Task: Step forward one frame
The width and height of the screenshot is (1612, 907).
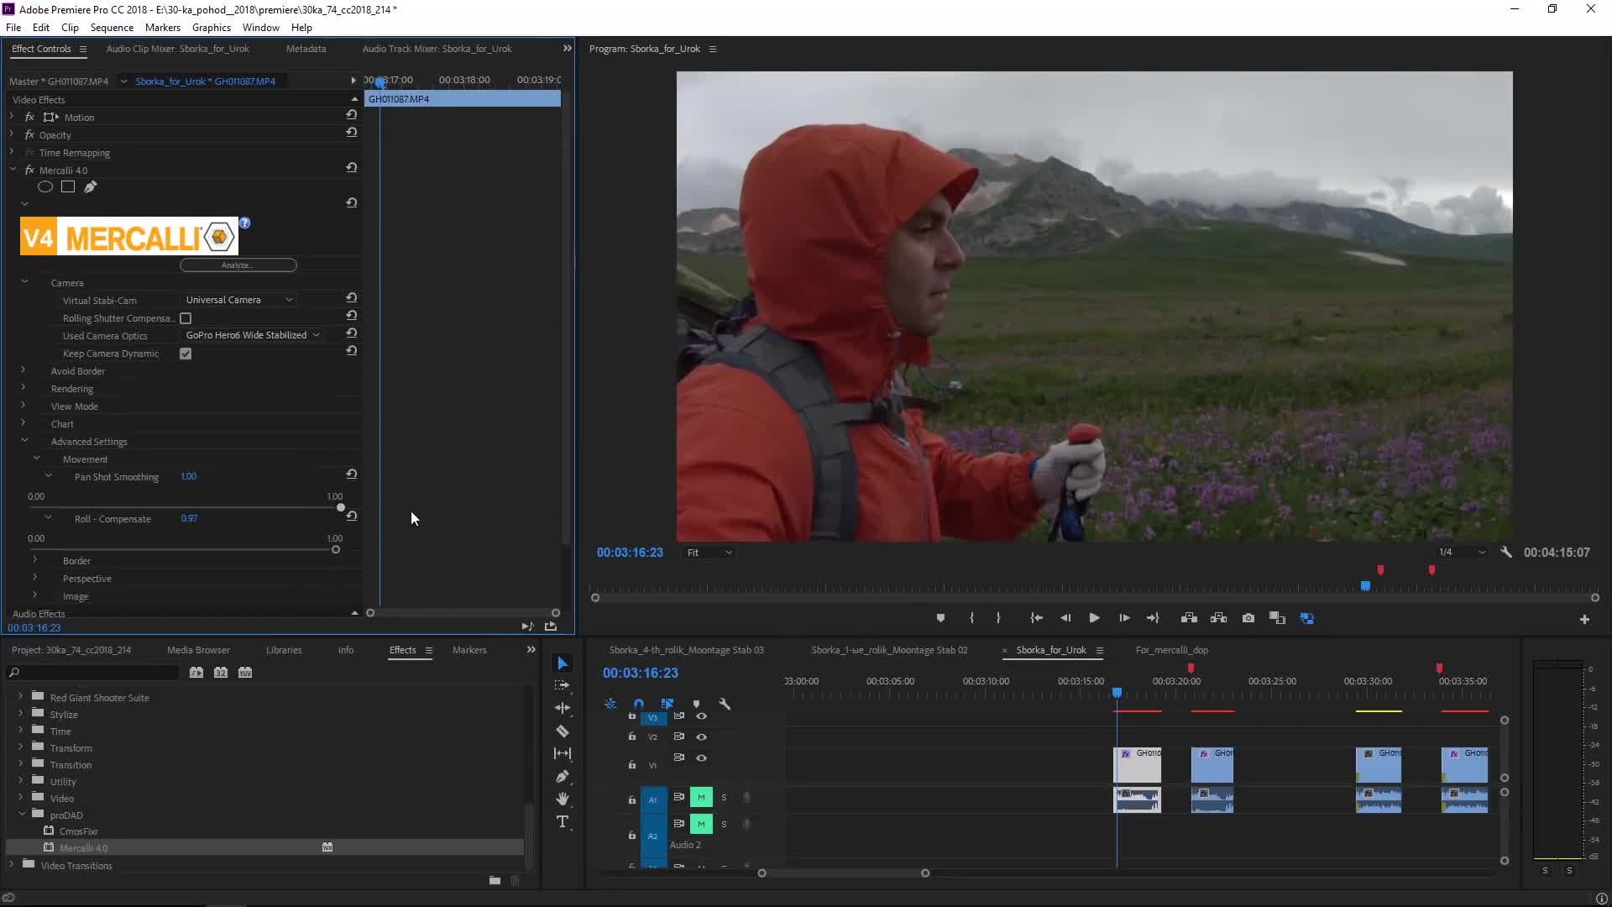Action: (x=1124, y=618)
